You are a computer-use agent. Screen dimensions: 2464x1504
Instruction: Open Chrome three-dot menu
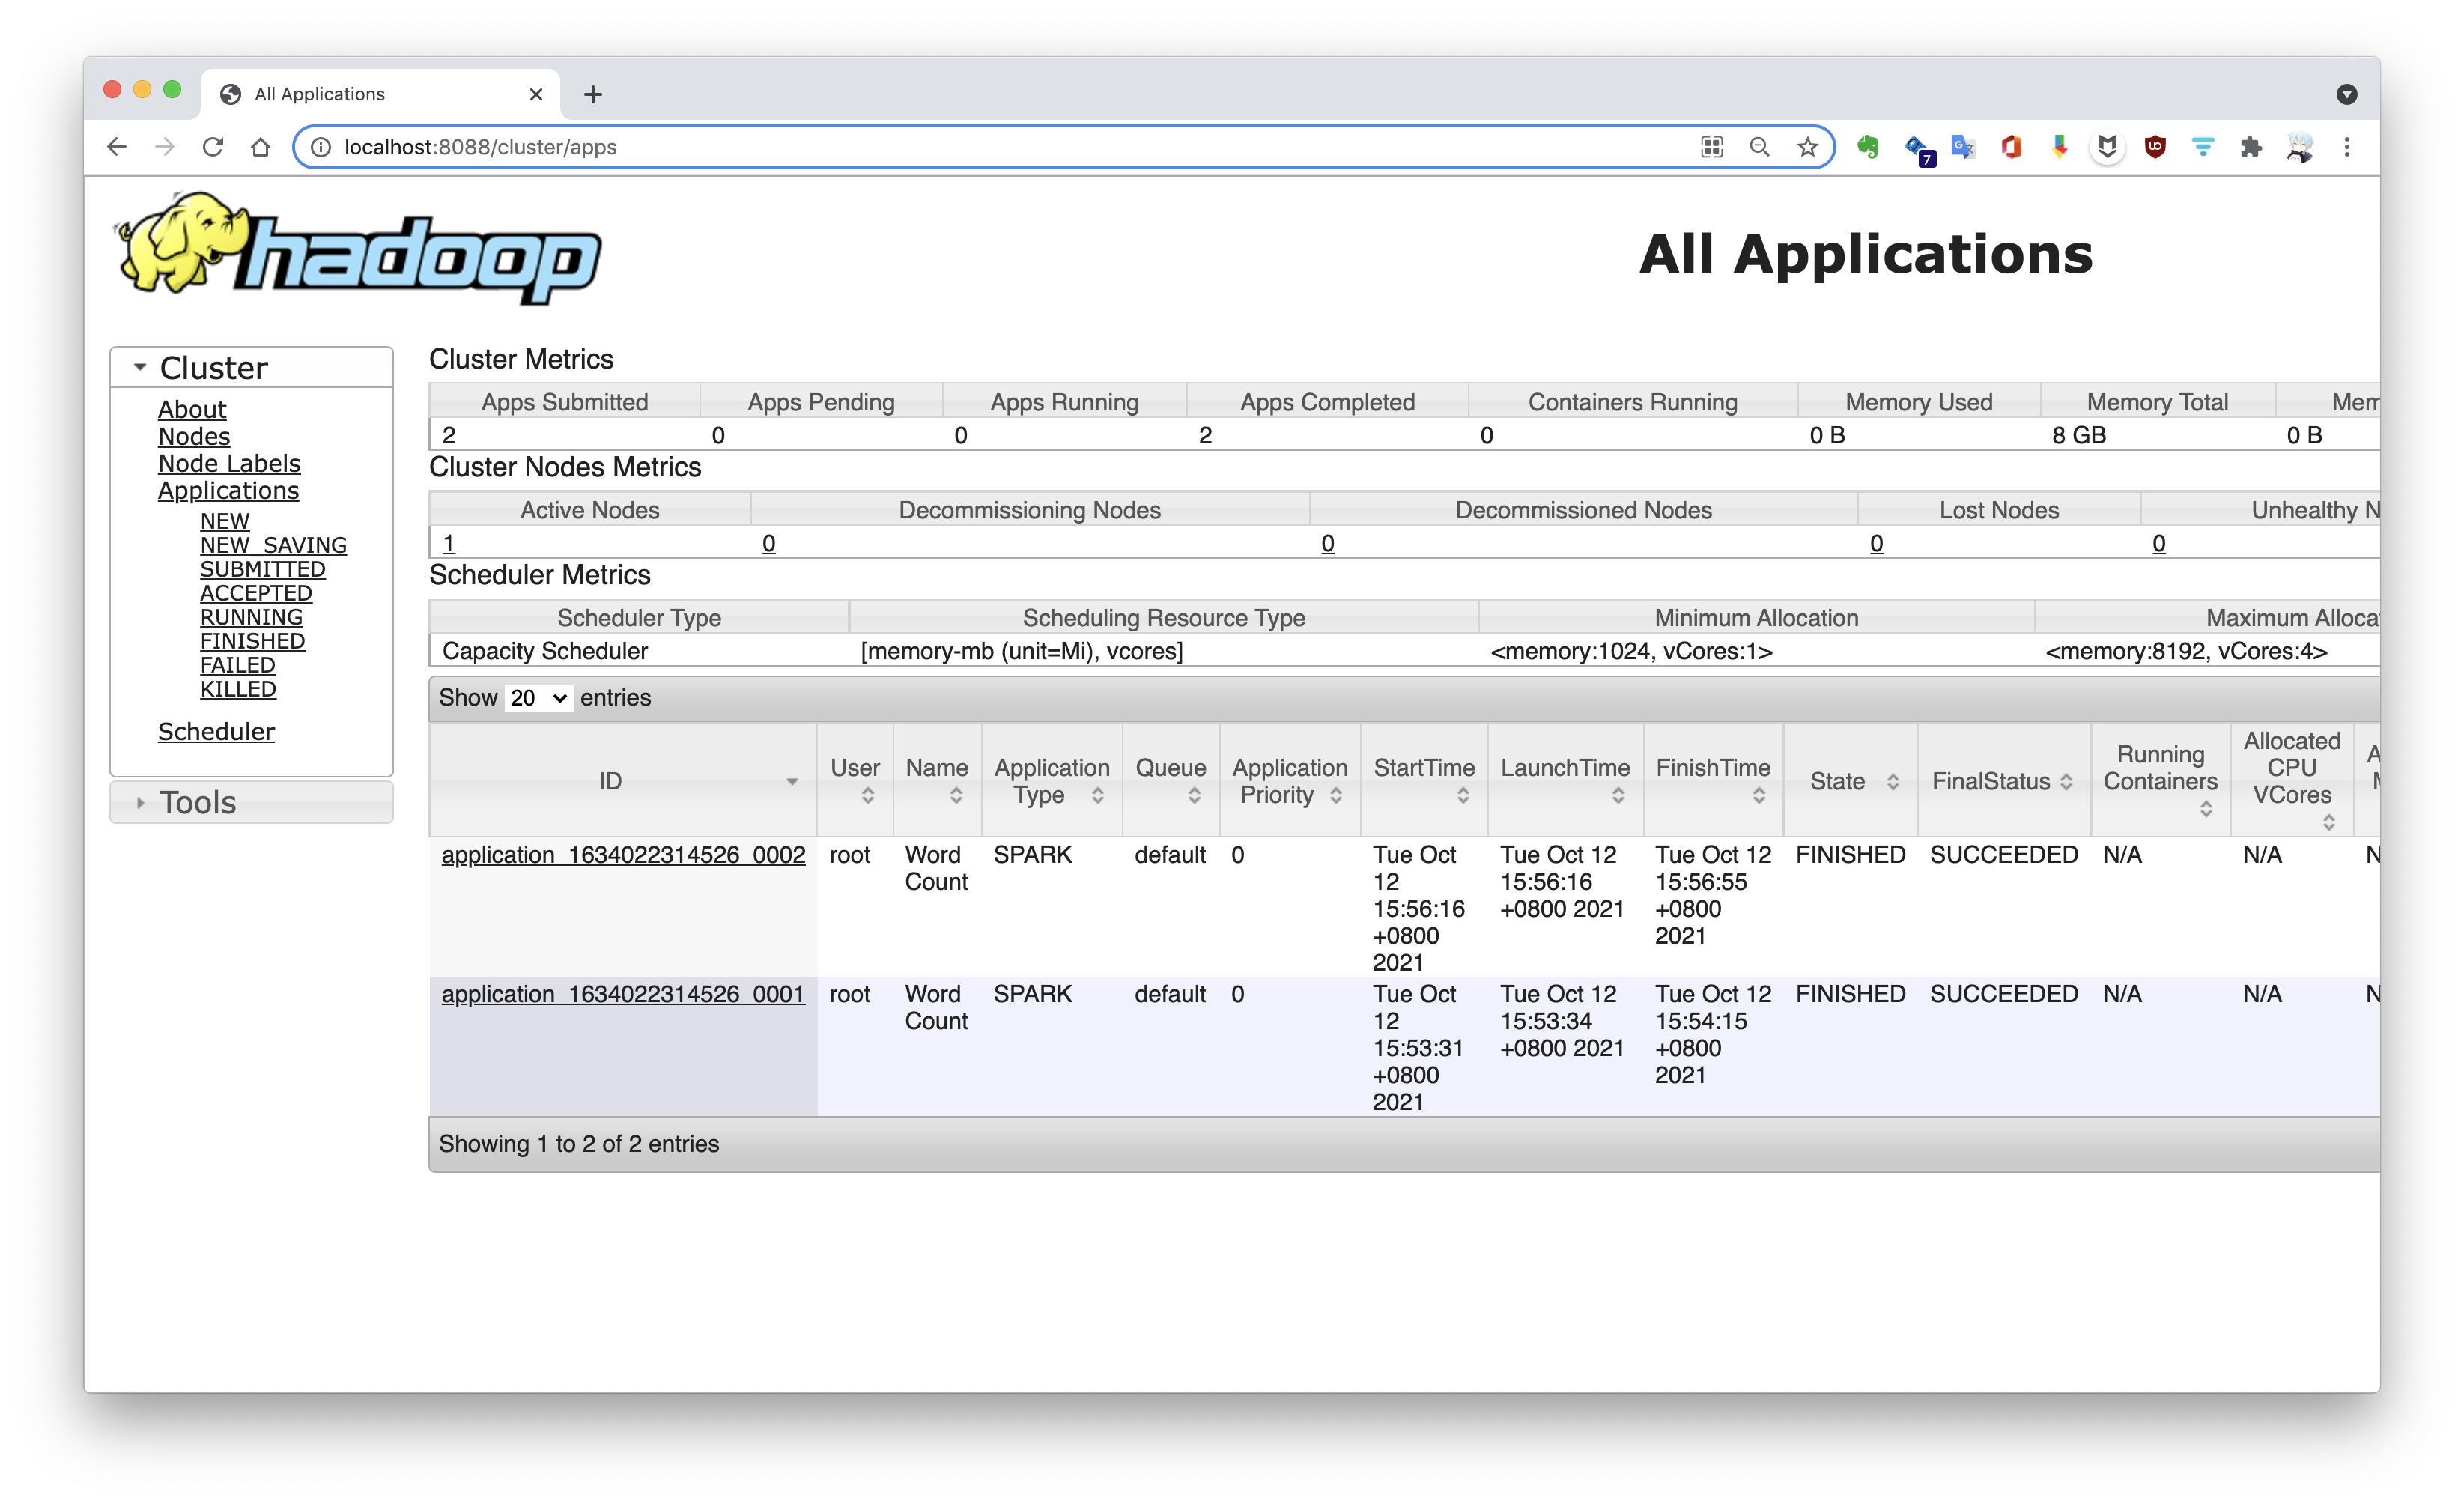pyautogui.click(x=2347, y=147)
